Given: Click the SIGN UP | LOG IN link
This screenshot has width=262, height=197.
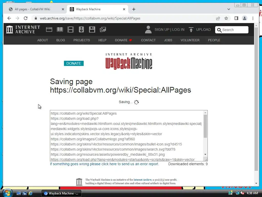Looking at the screenshot, I should (169, 30).
